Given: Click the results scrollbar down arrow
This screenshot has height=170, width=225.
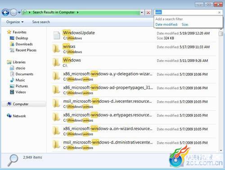Looking at the screenshot, I should pyautogui.click(x=221, y=150).
